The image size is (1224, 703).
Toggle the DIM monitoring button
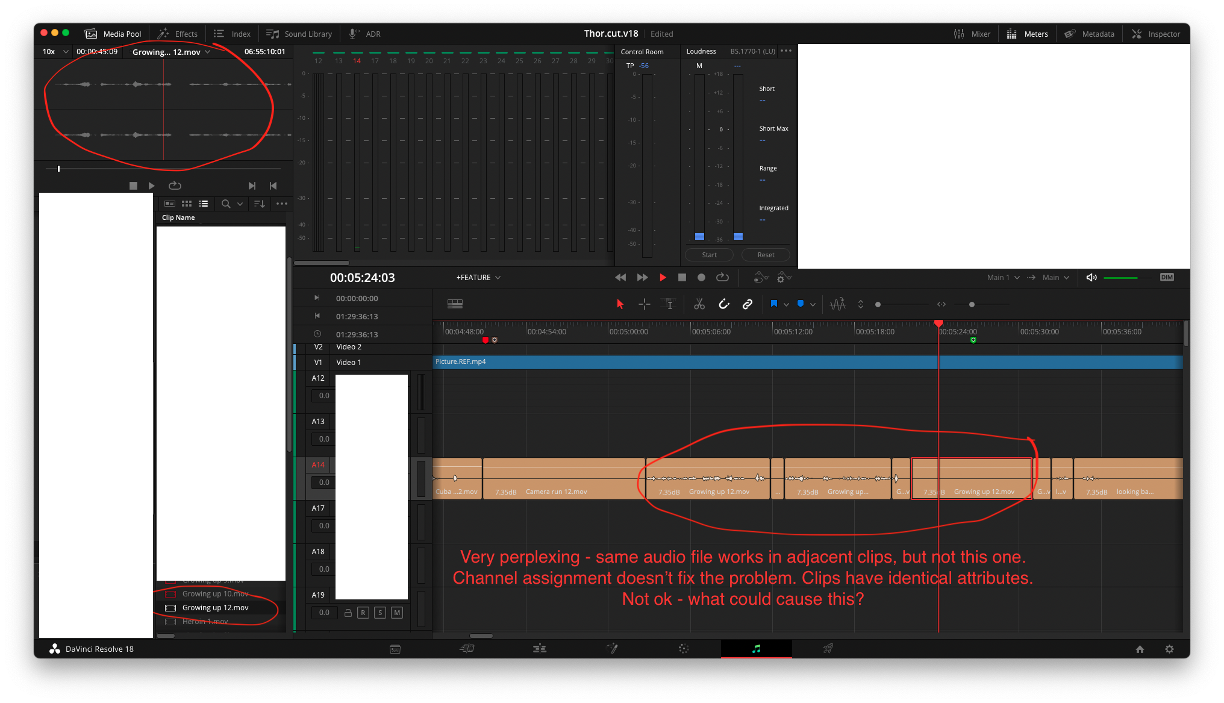pos(1167,277)
